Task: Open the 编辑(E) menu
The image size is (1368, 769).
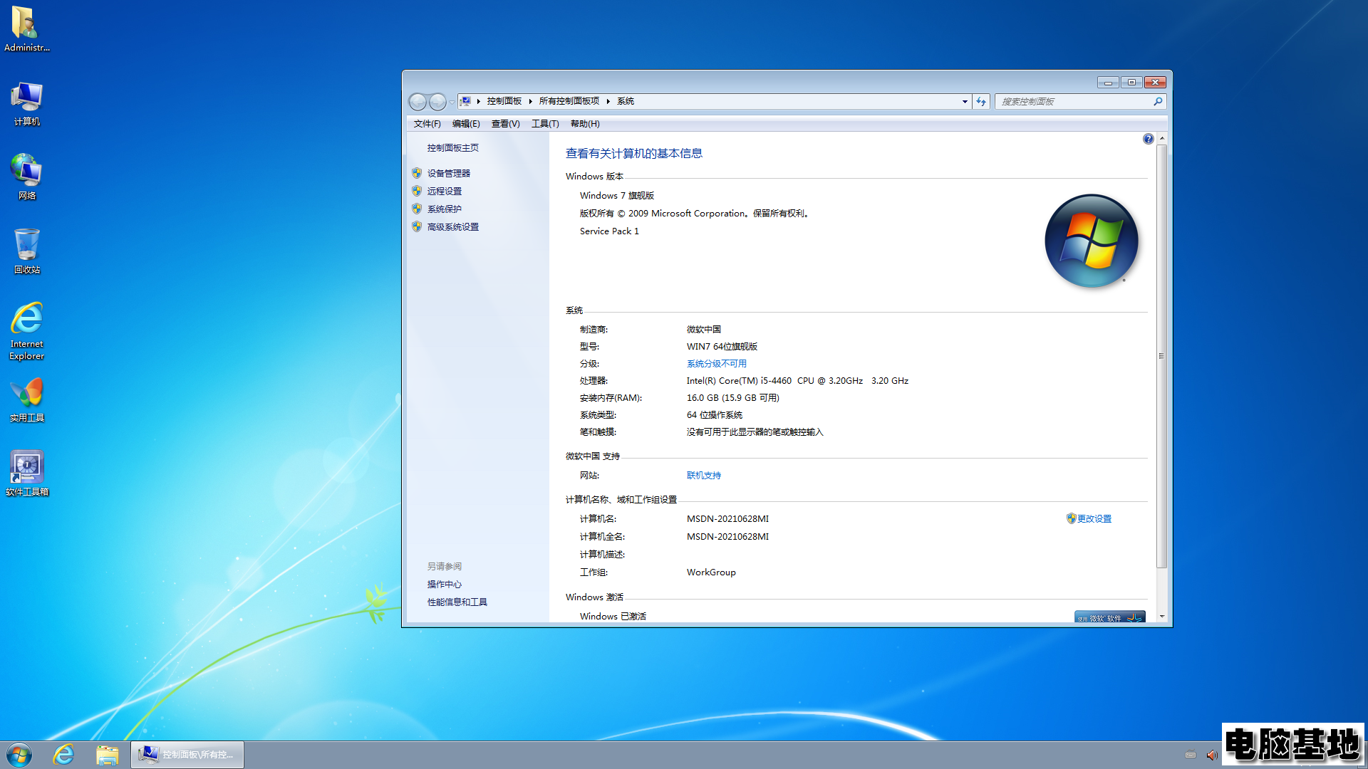Action: coord(466,124)
